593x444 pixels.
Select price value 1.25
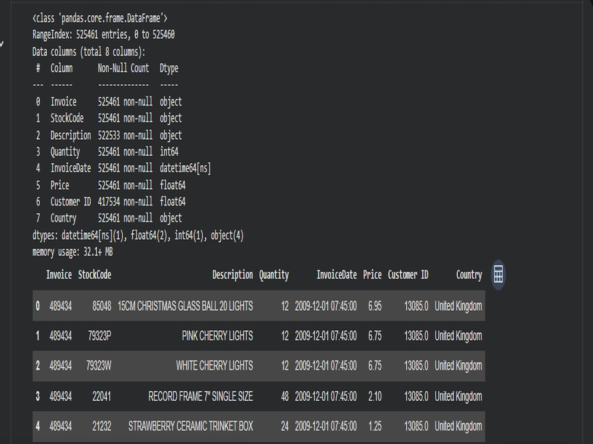click(375, 426)
